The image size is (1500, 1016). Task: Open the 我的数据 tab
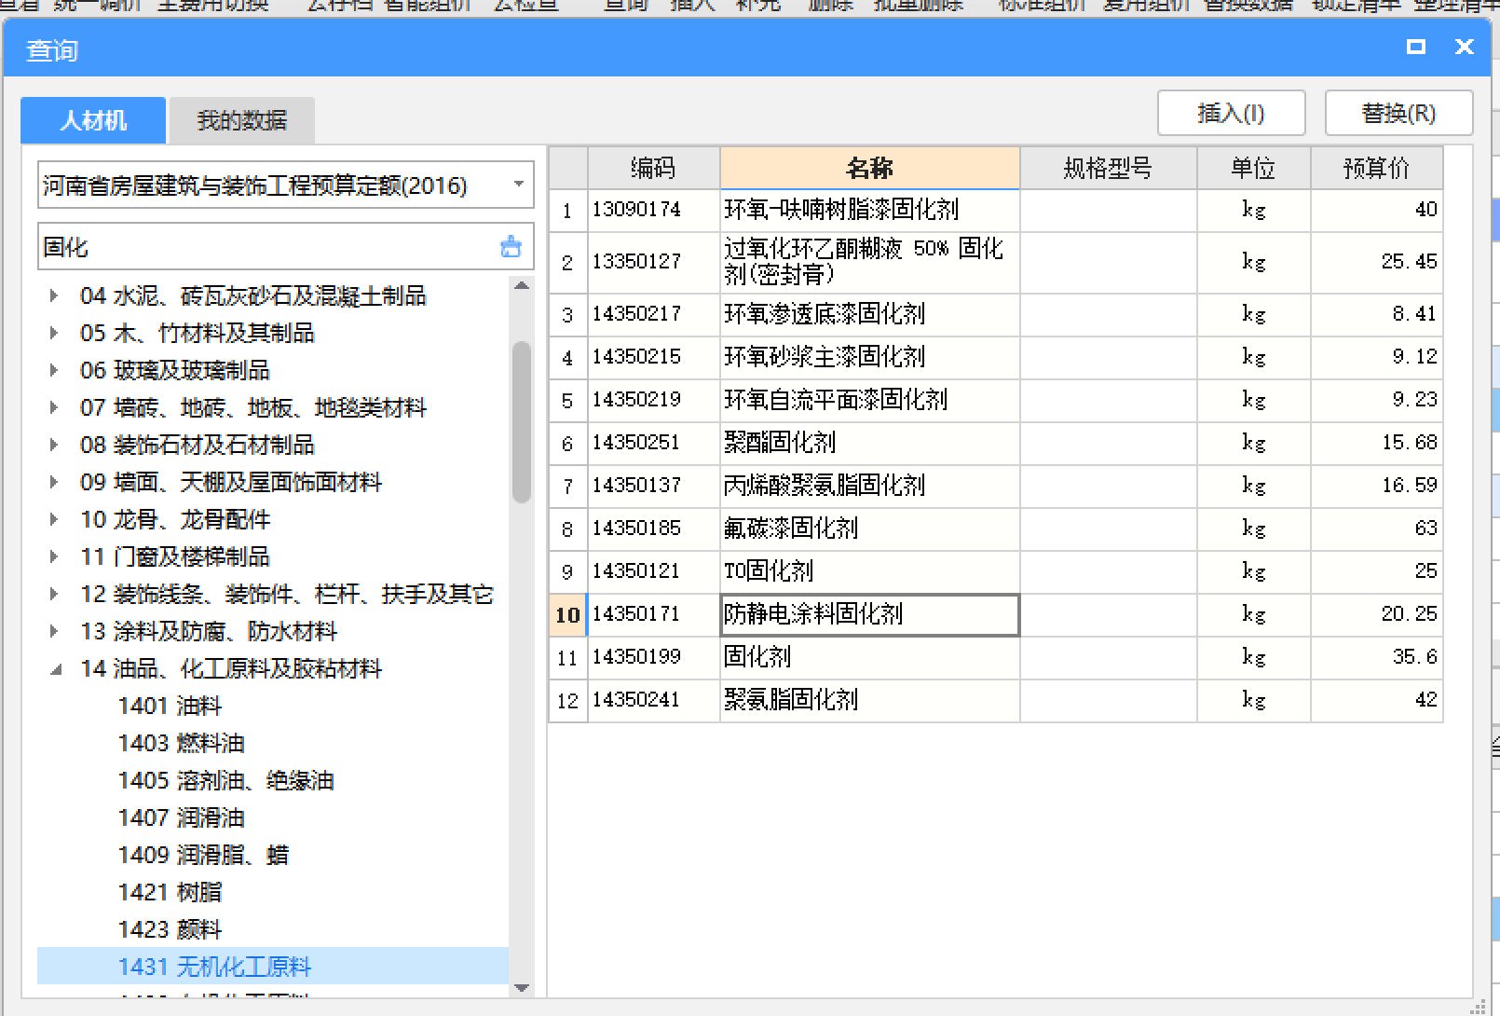[242, 120]
